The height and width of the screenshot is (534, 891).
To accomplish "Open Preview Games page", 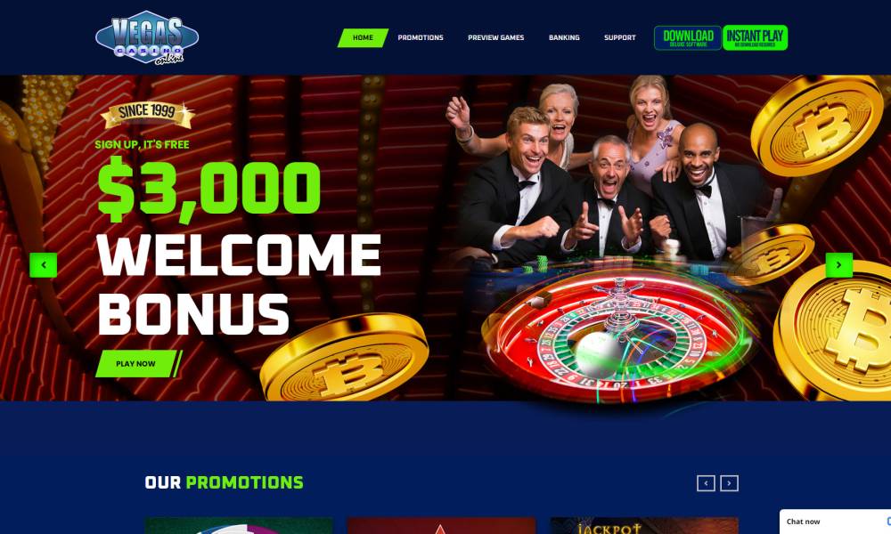I will [496, 38].
